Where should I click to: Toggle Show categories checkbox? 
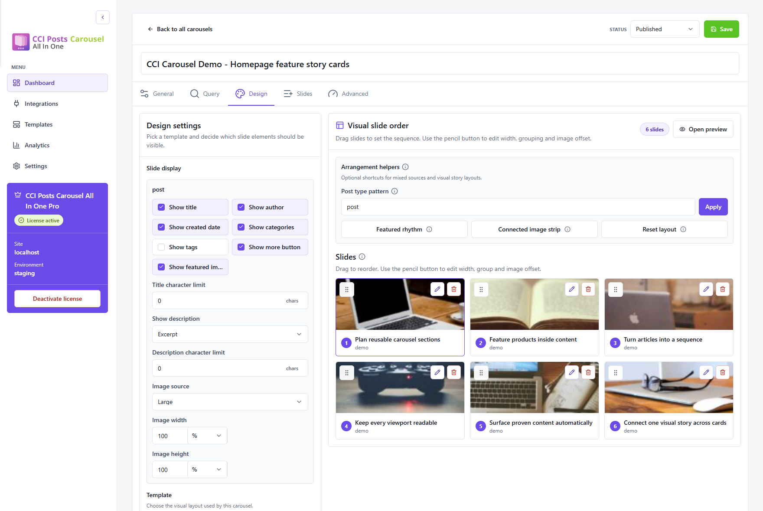241,227
